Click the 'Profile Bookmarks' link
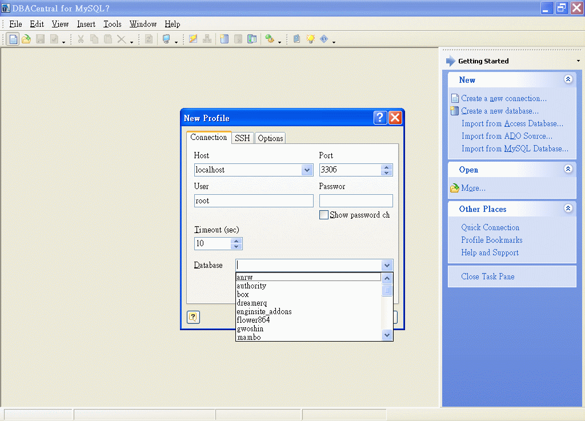The image size is (585, 421). point(491,240)
